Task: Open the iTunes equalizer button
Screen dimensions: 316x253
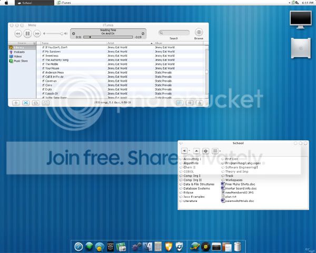Action: [x=180, y=103]
